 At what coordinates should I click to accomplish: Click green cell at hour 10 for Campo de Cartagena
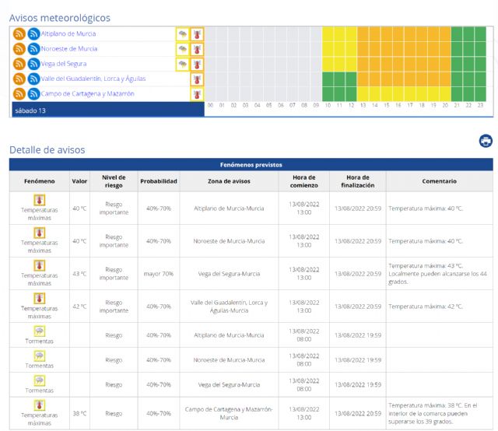tap(328, 93)
